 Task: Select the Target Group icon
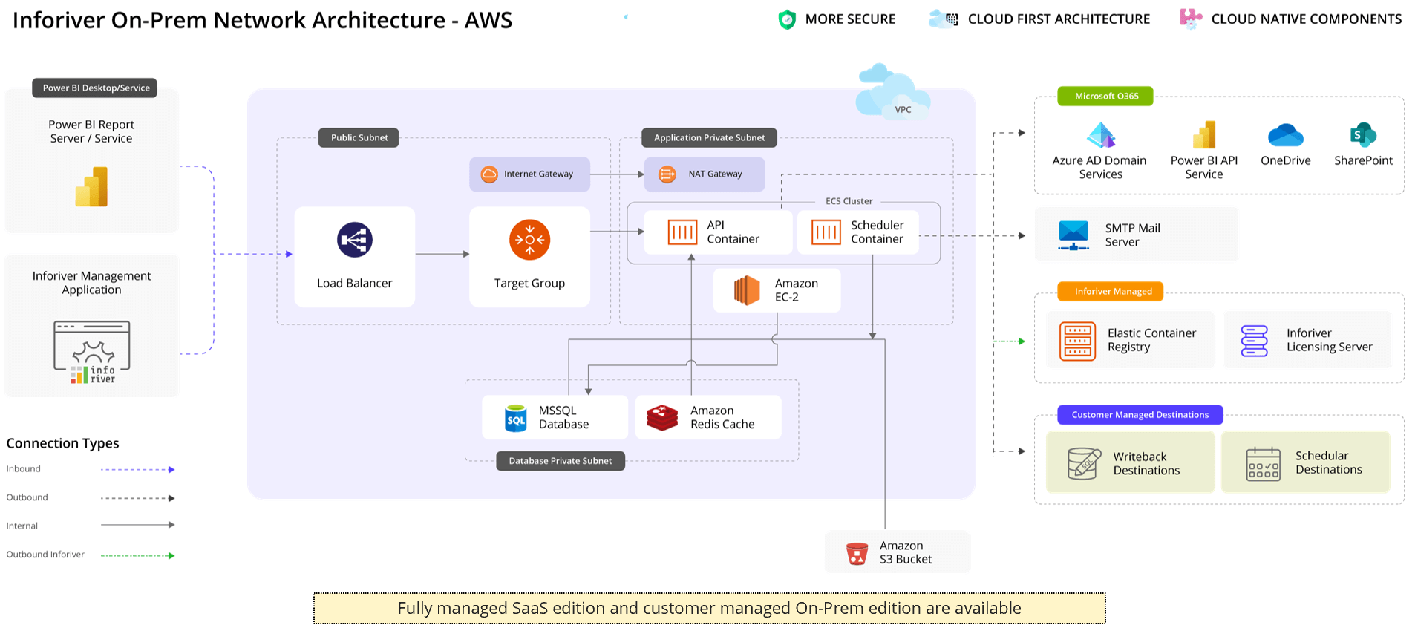[529, 240]
